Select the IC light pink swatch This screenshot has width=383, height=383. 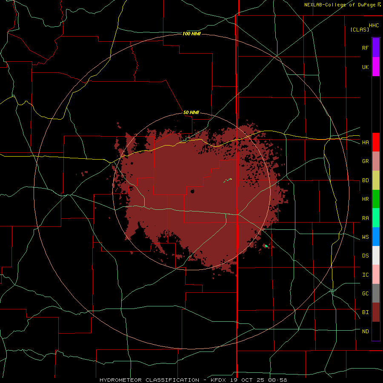376,274
